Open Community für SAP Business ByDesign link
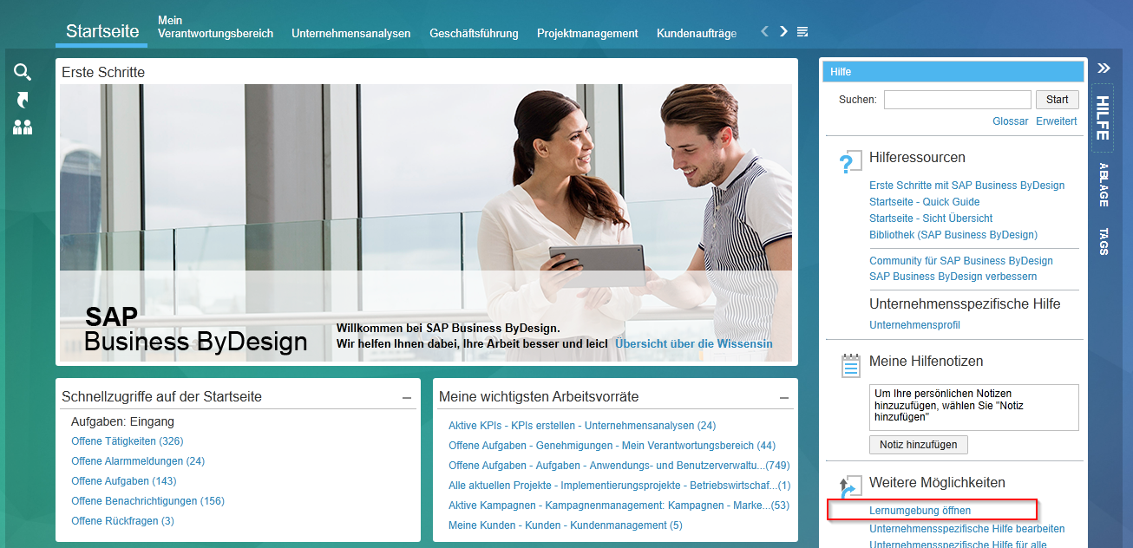 click(x=961, y=261)
